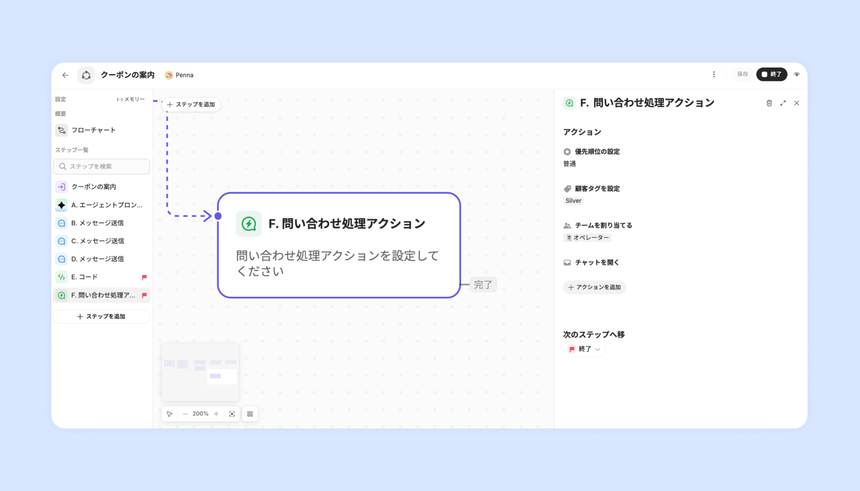Click the grid auto-layout icon
The width and height of the screenshot is (860, 491).
[250, 414]
